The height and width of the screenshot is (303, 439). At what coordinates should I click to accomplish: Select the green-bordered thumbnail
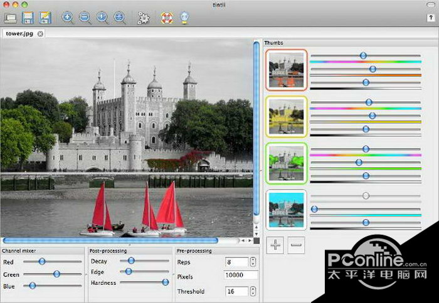(x=287, y=163)
